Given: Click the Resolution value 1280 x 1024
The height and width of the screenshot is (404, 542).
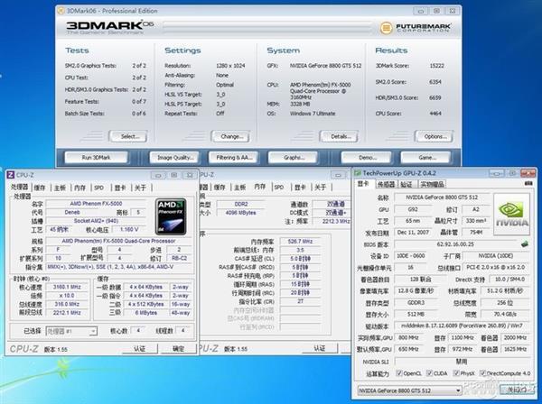Looking at the screenshot, I should click(230, 66).
